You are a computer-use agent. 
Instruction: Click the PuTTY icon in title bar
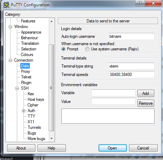pyautogui.click(x=6, y=5)
